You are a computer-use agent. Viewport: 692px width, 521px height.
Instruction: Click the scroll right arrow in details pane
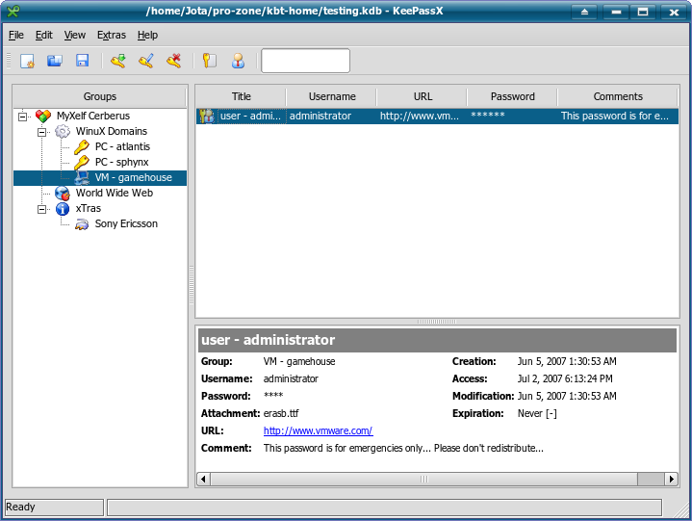671,479
